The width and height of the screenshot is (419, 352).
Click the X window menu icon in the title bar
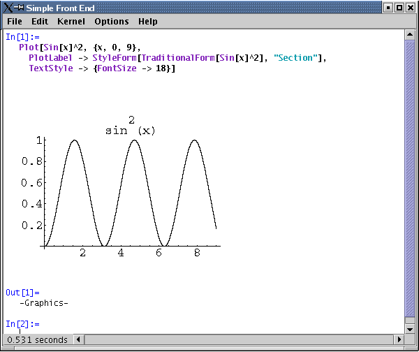[x=8, y=8]
